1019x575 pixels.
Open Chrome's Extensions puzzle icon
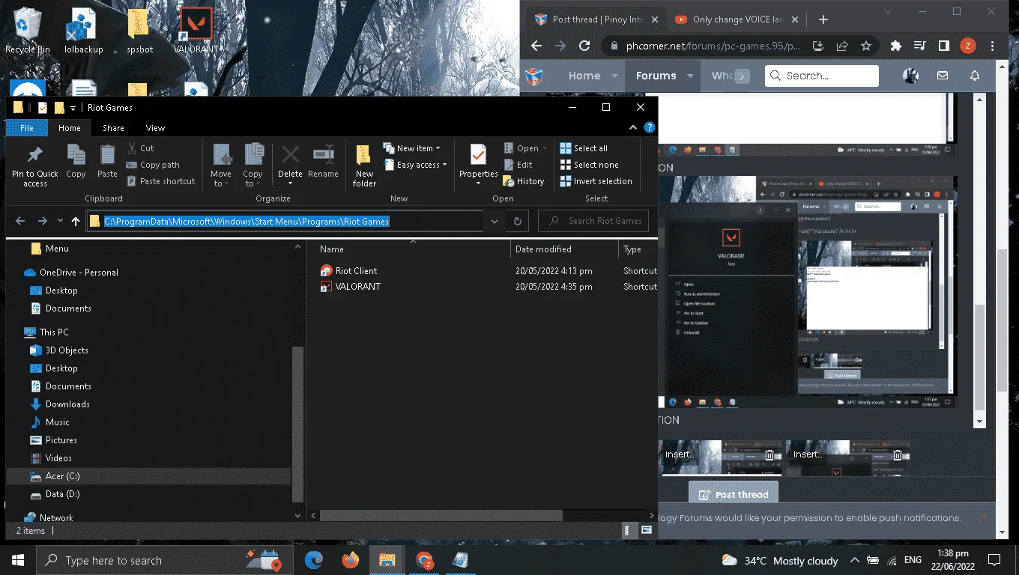895,46
